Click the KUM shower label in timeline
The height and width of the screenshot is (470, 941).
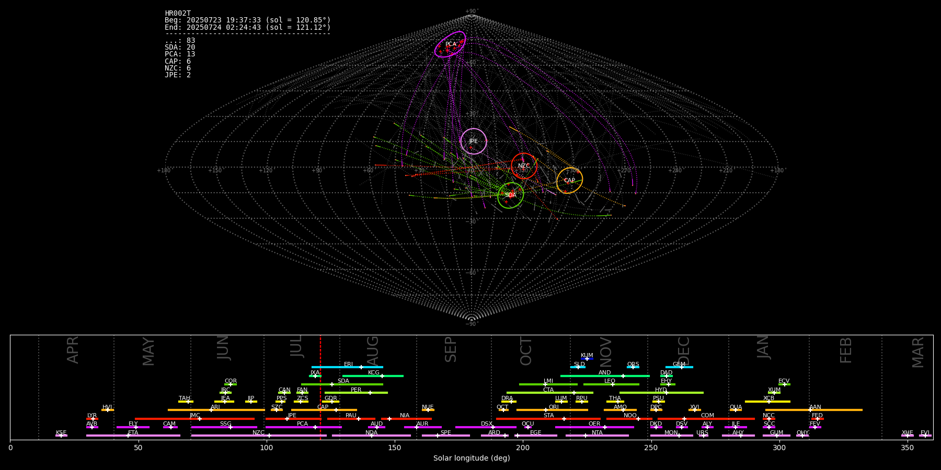click(587, 356)
